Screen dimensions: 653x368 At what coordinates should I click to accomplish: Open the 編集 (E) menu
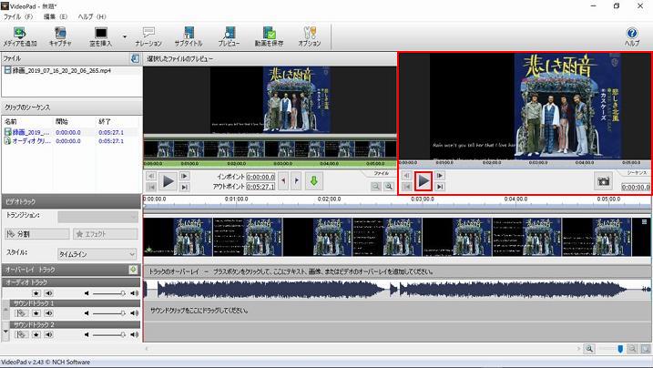point(56,16)
